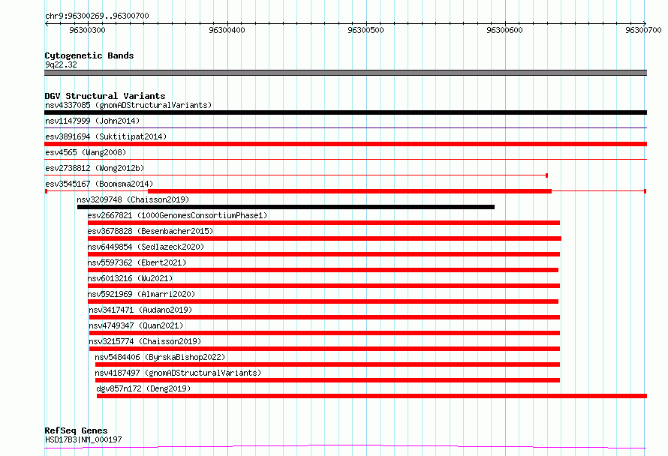Click the magenta HSD17B3 gene line
The image size is (668, 456).
coord(345,446)
